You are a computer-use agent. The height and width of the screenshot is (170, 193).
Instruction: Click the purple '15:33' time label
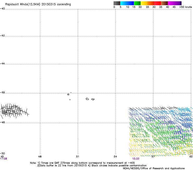136,159
